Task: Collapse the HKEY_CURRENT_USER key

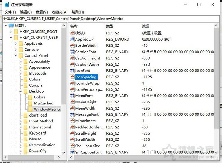Action: (11, 37)
